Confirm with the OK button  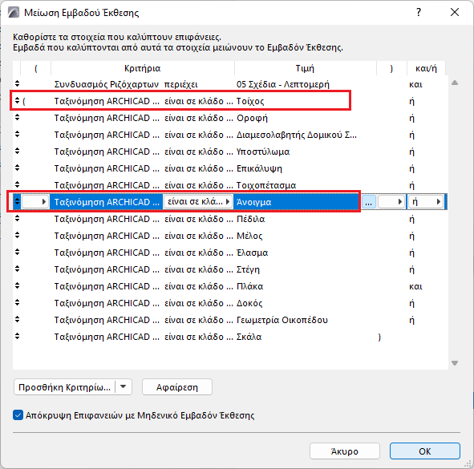(x=425, y=451)
